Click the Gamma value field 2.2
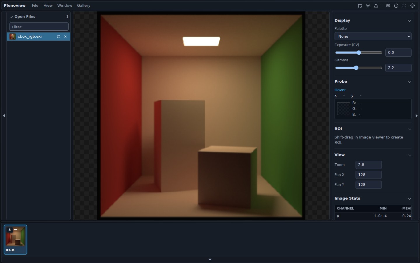 (398, 68)
